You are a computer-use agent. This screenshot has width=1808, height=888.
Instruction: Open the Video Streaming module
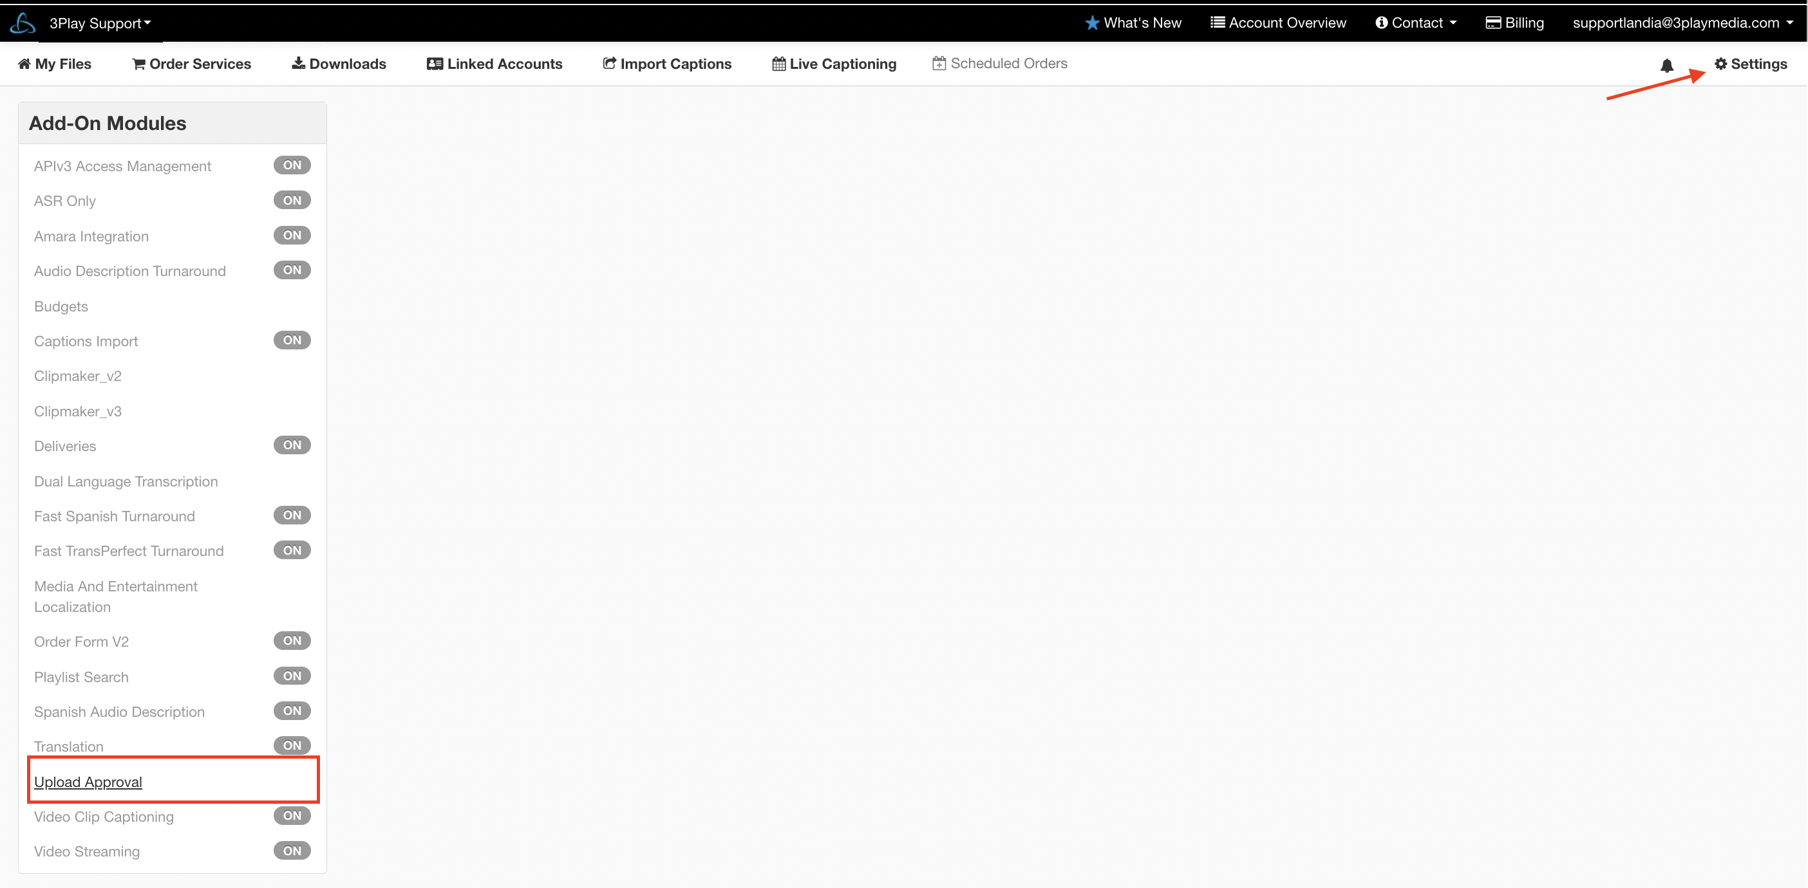(x=87, y=851)
